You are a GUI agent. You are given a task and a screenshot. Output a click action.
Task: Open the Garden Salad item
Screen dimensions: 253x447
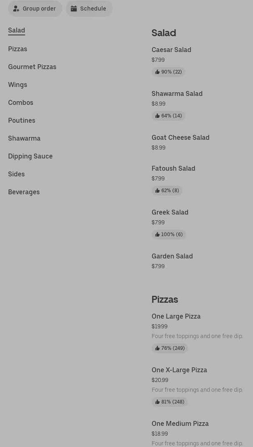172,256
